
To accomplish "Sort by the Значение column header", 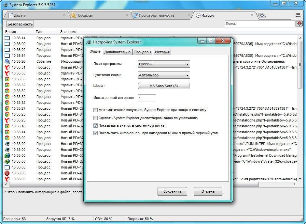I will [x=68, y=32].
